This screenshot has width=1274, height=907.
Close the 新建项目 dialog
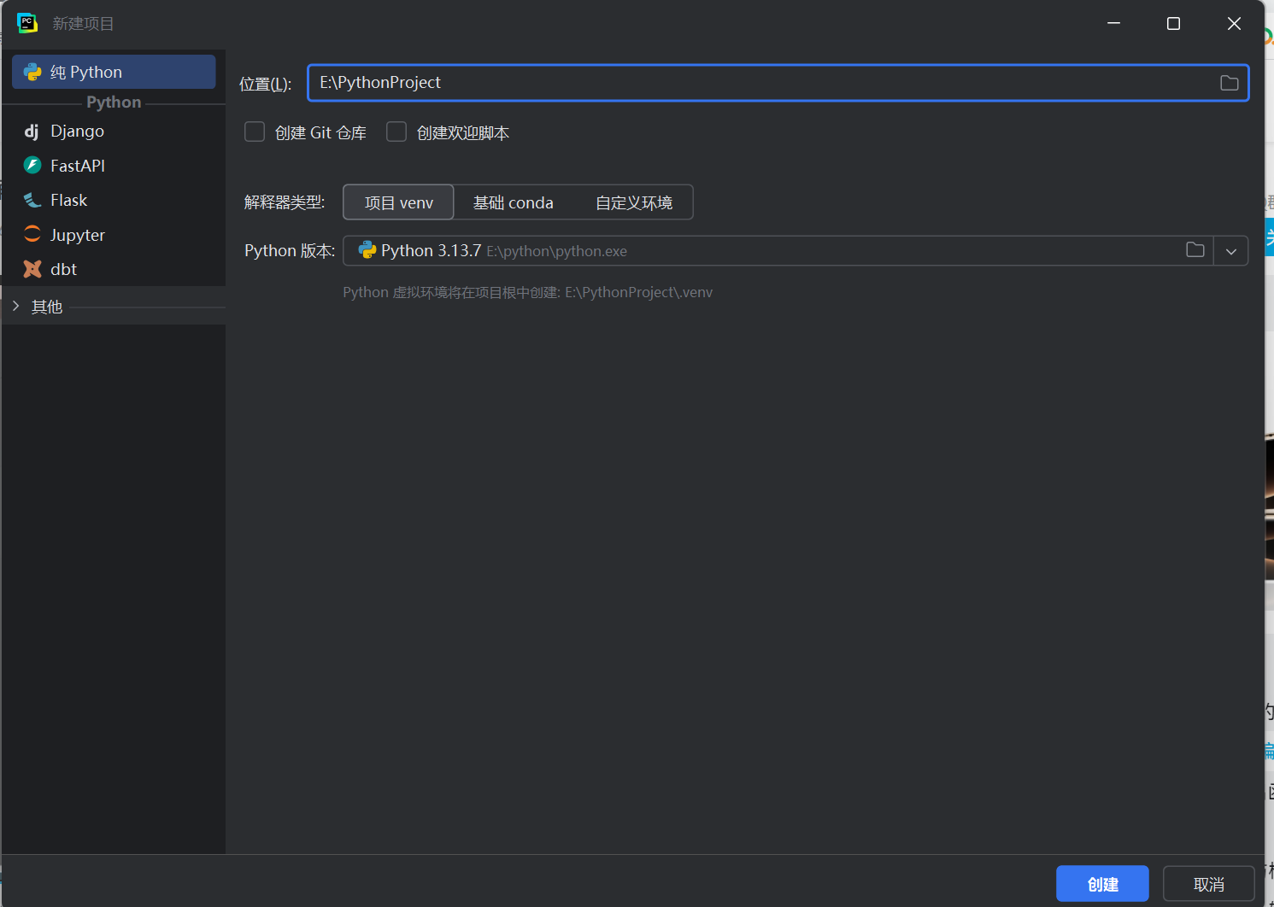pos(1234,23)
